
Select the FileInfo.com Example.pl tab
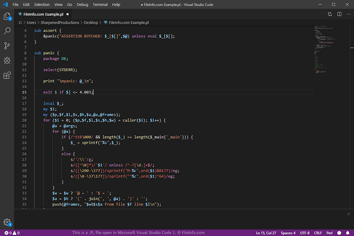42,14
